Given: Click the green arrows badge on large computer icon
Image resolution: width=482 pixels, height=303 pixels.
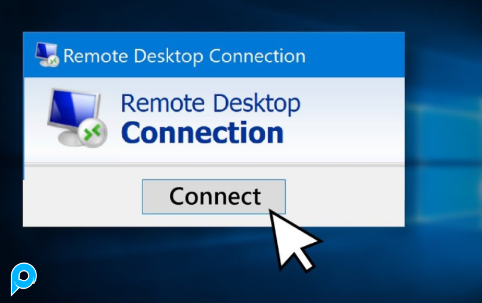Looking at the screenshot, I should click(x=92, y=133).
